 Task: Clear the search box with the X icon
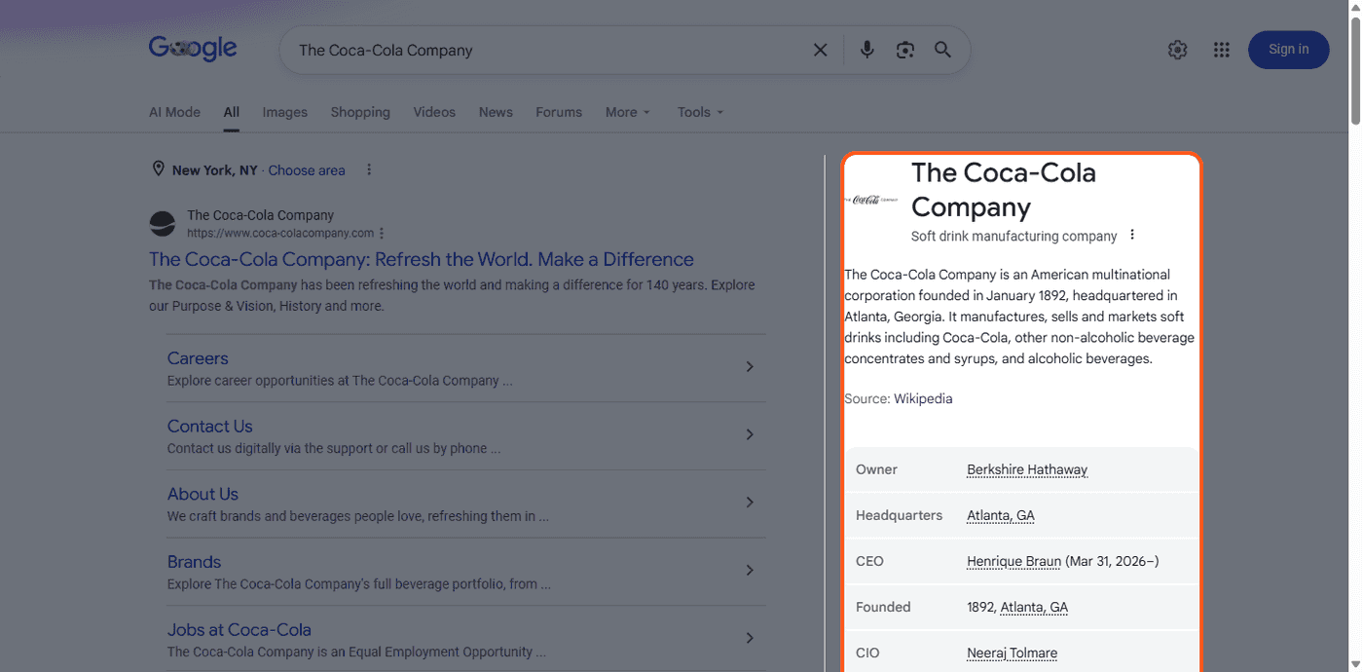pyautogui.click(x=821, y=50)
